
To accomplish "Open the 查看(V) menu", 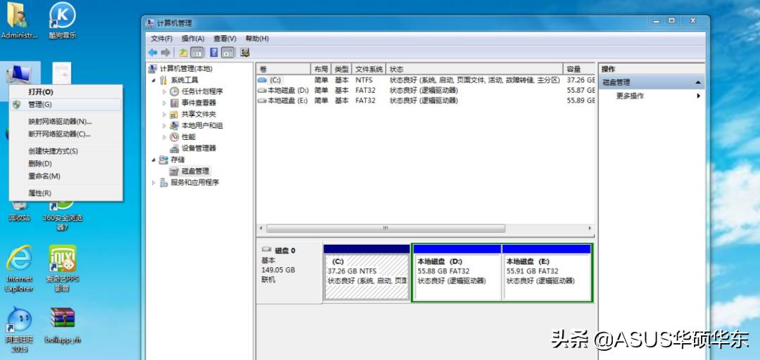I will 225,38.
